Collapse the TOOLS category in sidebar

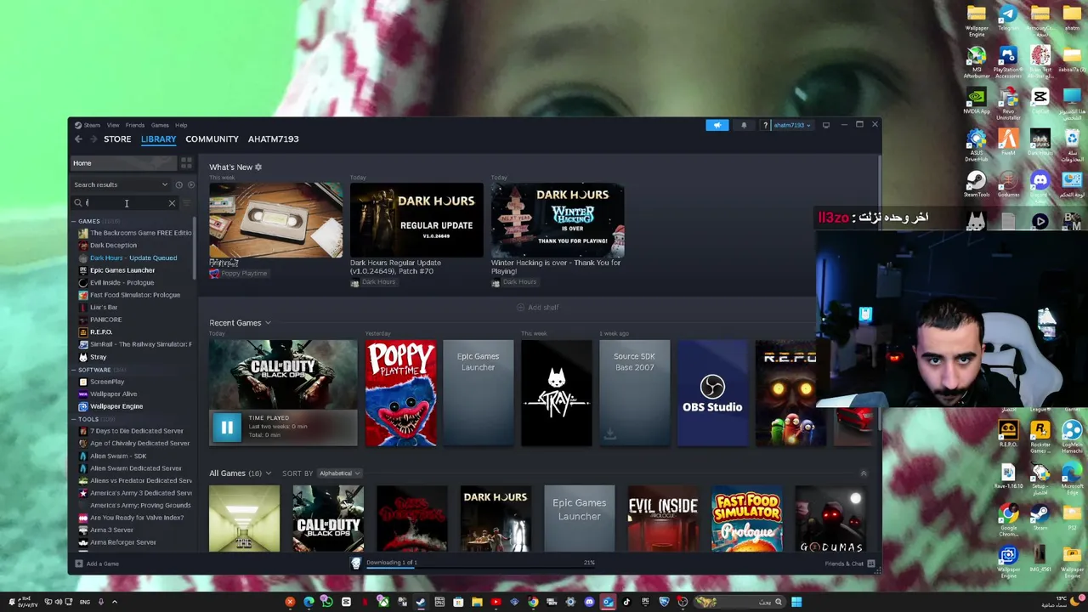click(74, 419)
